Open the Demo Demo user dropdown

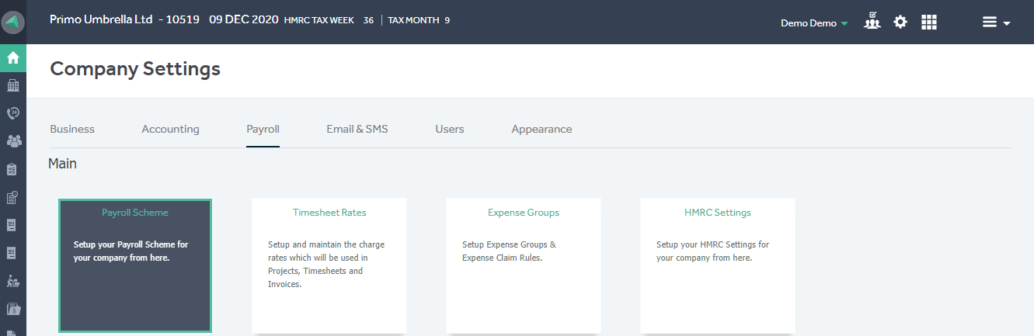(814, 23)
